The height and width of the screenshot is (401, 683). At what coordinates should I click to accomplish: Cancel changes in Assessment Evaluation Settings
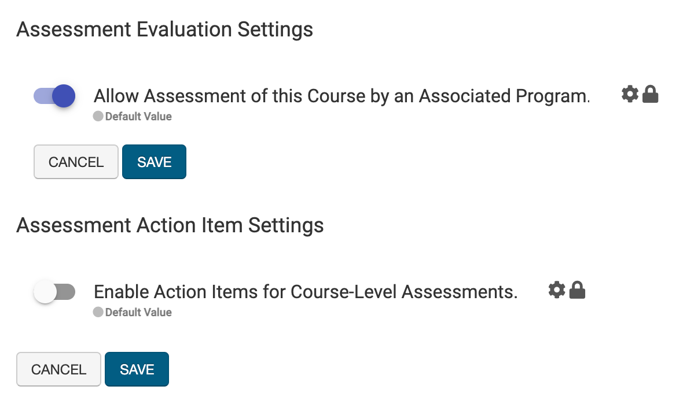point(76,162)
